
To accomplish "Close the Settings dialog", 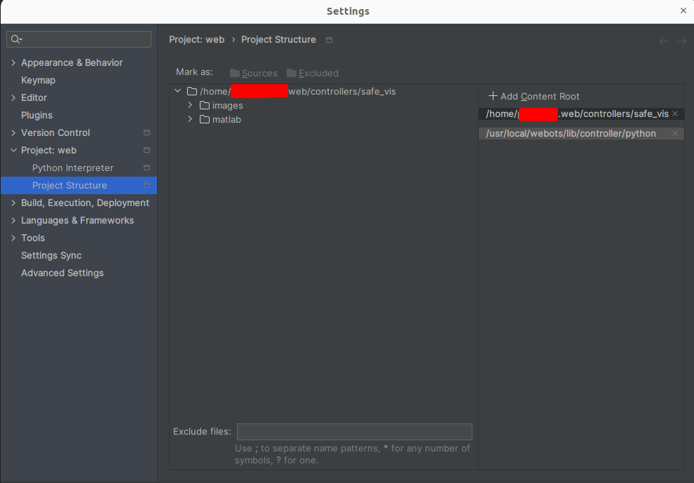I will pos(683,11).
